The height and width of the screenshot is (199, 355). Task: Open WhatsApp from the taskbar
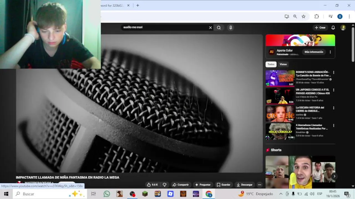[x=106, y=194]
